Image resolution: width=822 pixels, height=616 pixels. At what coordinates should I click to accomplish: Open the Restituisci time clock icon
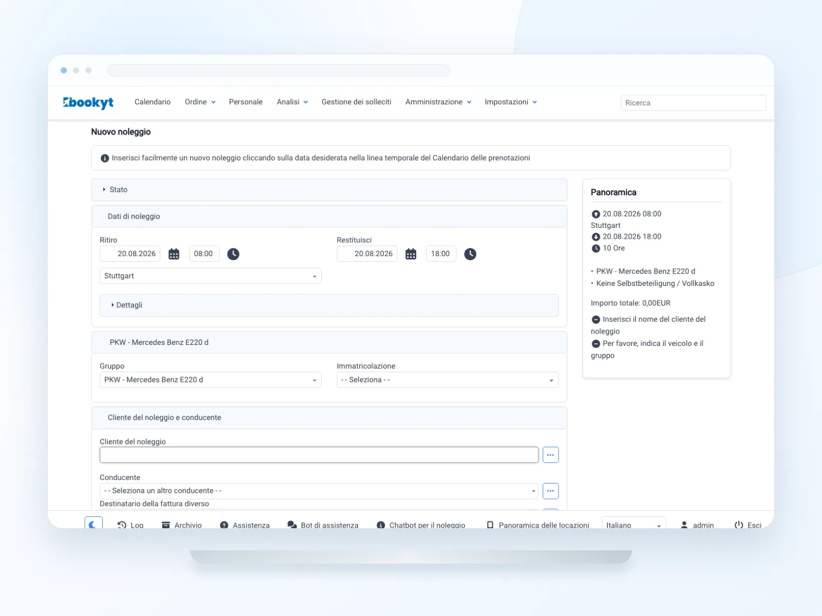470,254
